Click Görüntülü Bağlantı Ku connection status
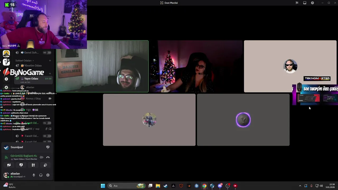Image resolution: width=338 pixels, height=190 pixels. (24, 156)
